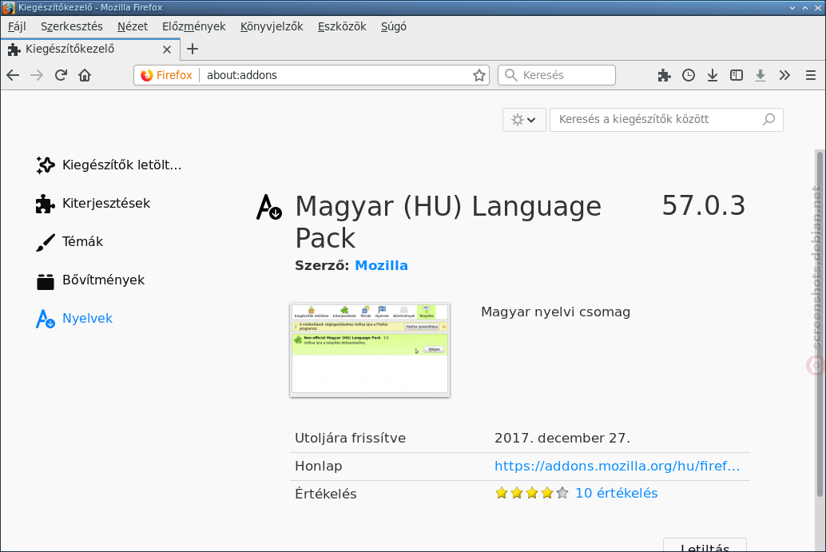Open the Szerkesztés menu
This screenshot has height=552, width=826.
(x=72, y=26)
